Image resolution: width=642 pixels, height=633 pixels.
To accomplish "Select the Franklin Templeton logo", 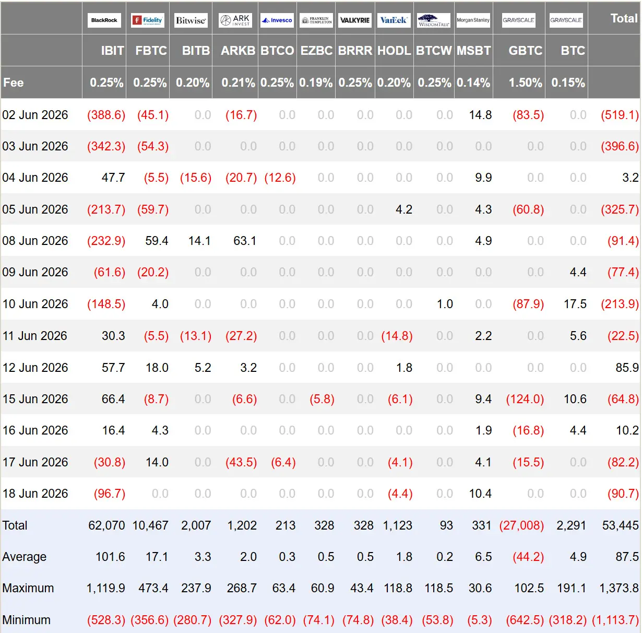I will [x=317, y=20].
